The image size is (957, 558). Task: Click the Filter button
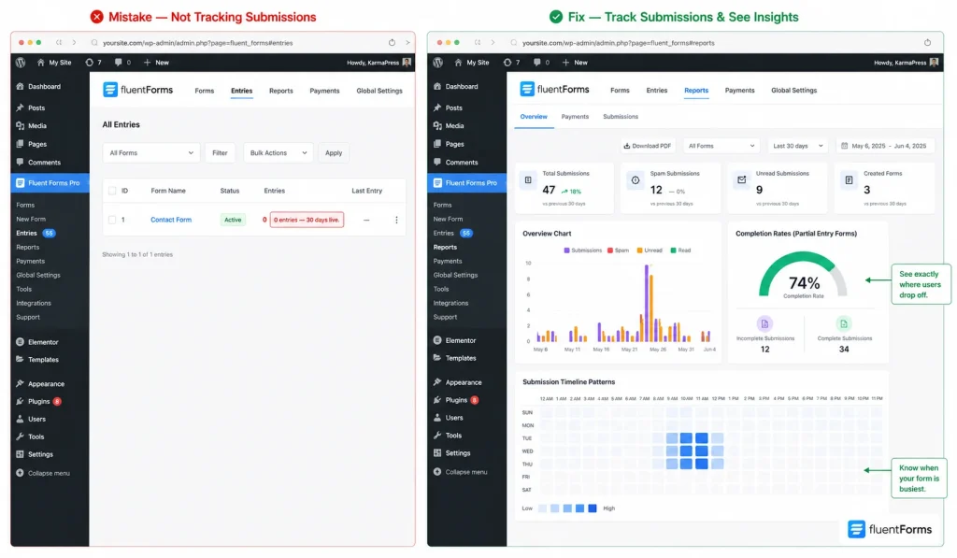[220, 152]
